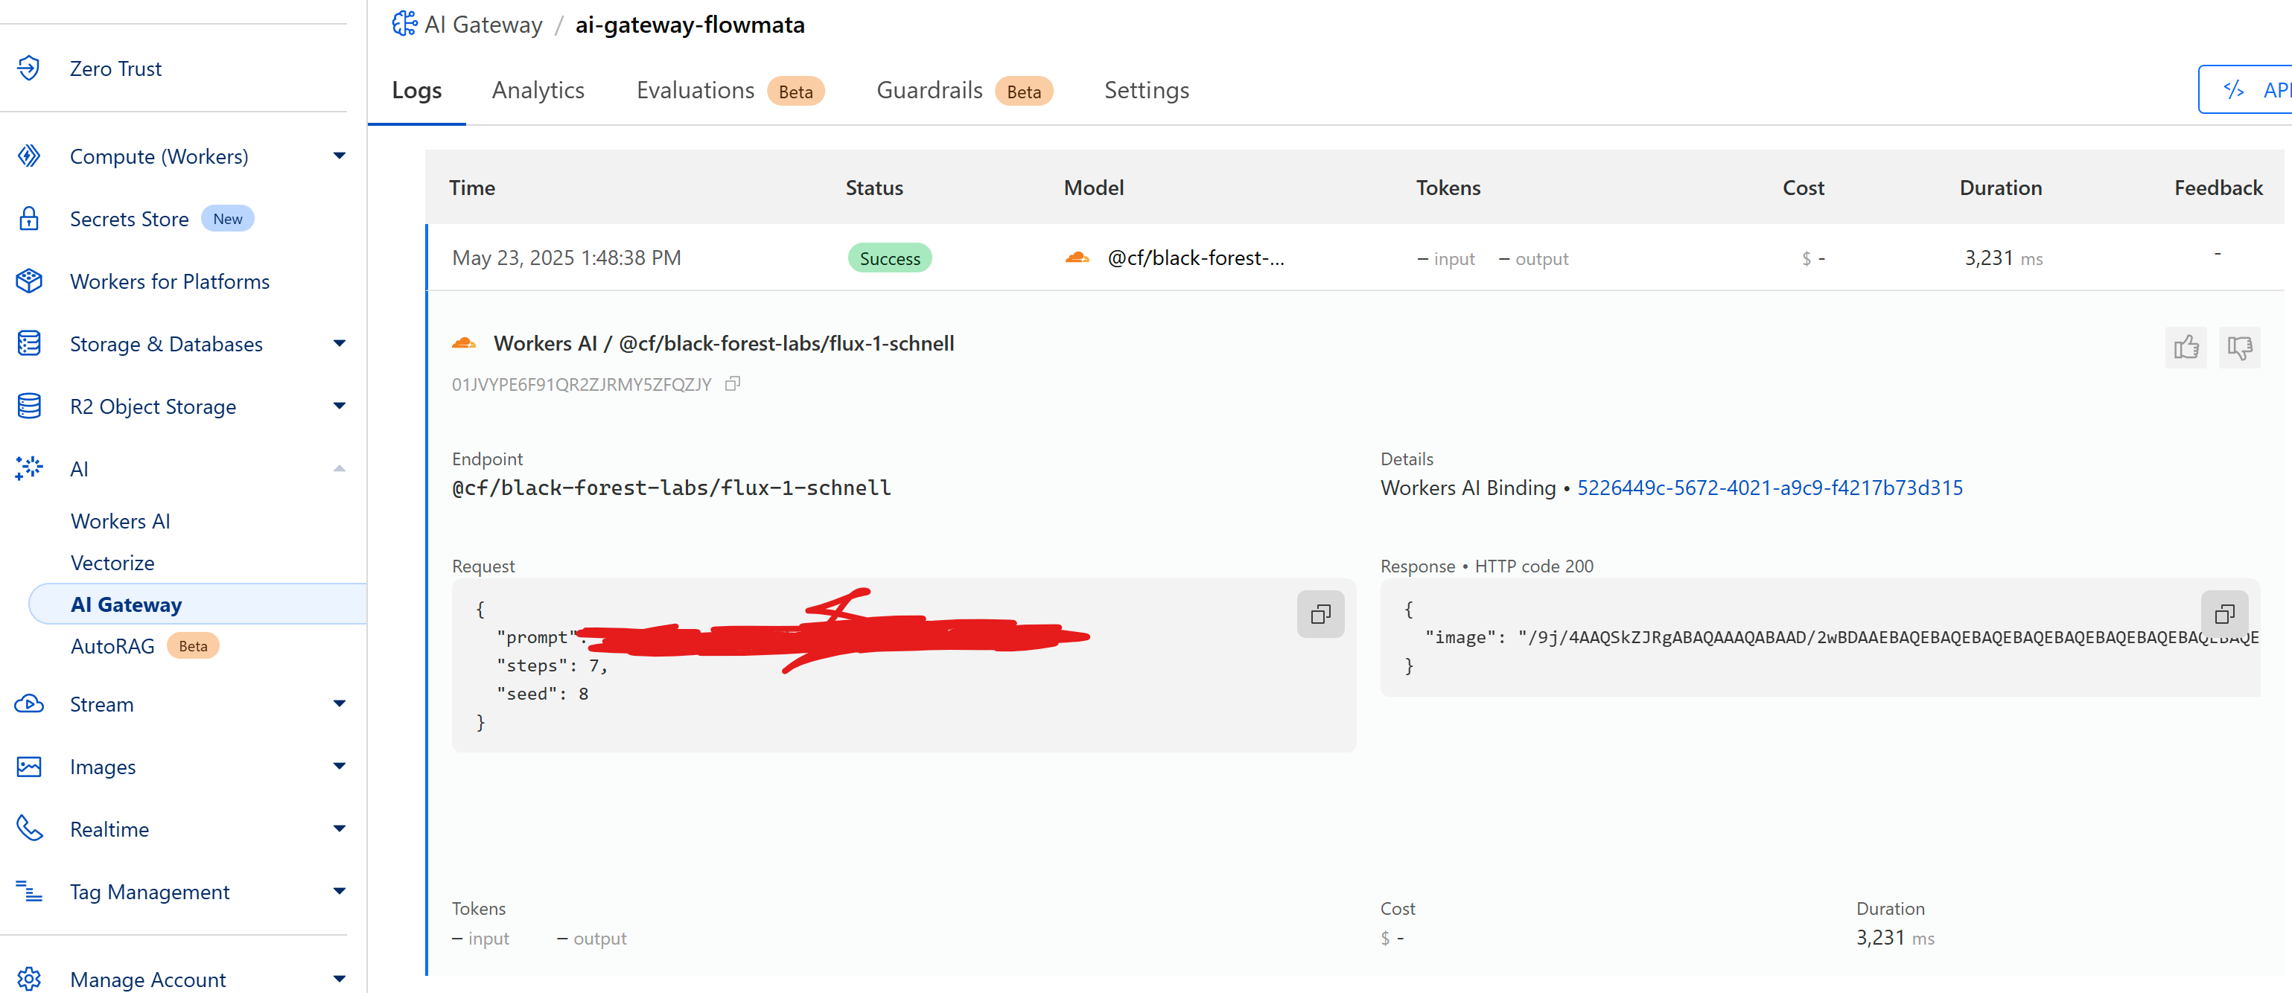Open the Evaluations Beta tab
Screen dimensions: 2292x993
[730, 91]
